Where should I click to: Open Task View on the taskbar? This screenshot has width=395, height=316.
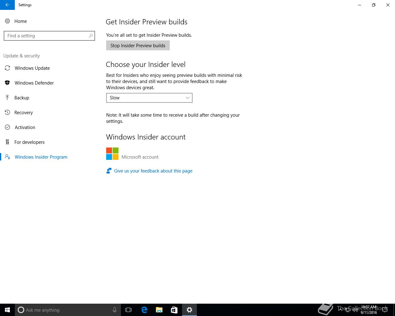128,310
